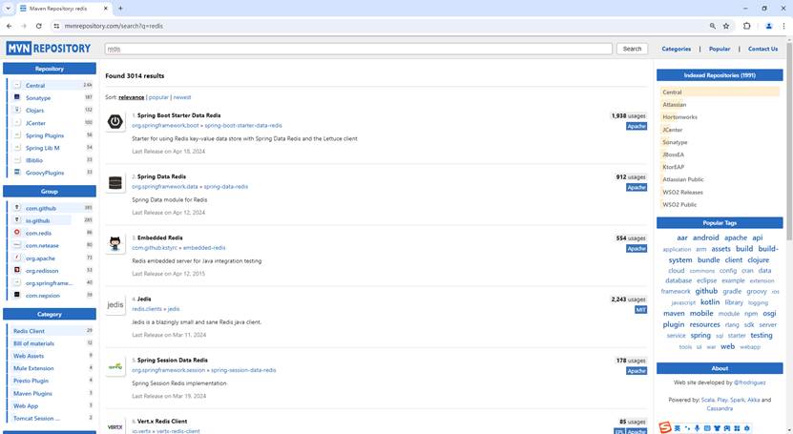Screen dimensions: 793x434
Task: Select the android popular tag
Action: 705,238
